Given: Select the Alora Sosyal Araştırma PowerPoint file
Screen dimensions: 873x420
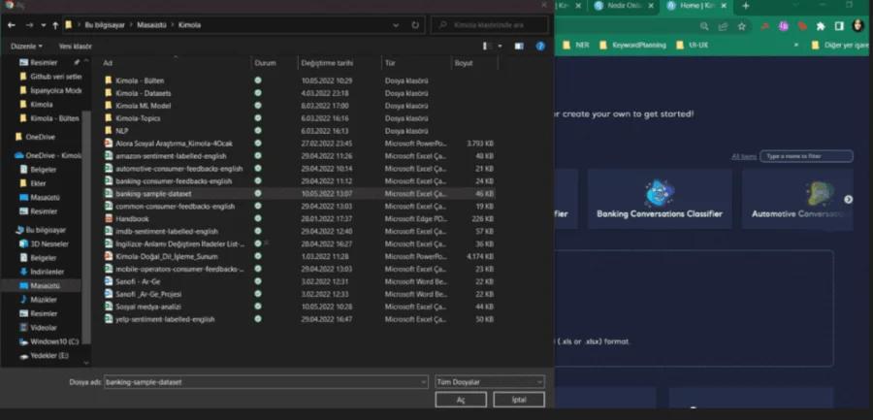Looking at the screenshot, I should 175,144.
